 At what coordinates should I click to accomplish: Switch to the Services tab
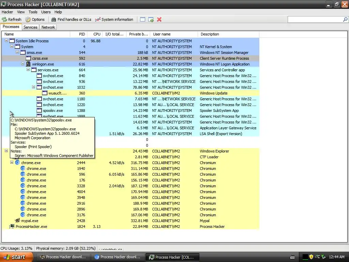click(x=30, y=27)
